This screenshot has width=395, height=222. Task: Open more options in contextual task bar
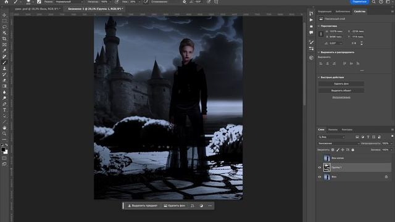[x=210, y=205]
